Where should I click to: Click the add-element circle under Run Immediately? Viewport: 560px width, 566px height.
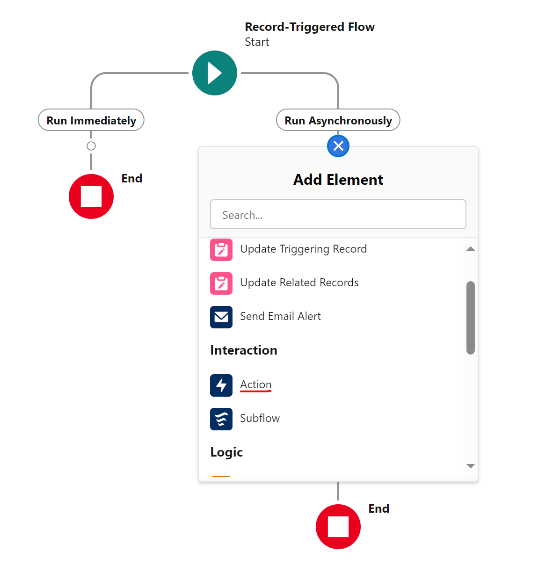click(91, 146)
